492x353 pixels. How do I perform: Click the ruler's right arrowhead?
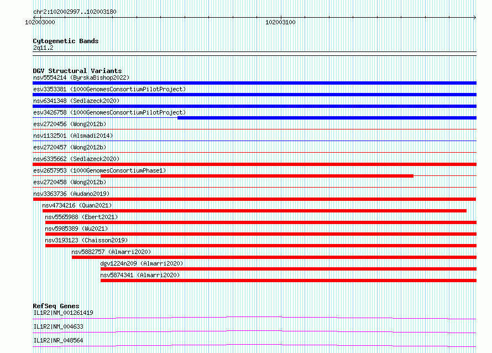(474, 17)
